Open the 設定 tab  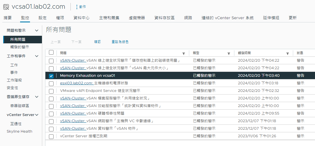tap(43, 18)
